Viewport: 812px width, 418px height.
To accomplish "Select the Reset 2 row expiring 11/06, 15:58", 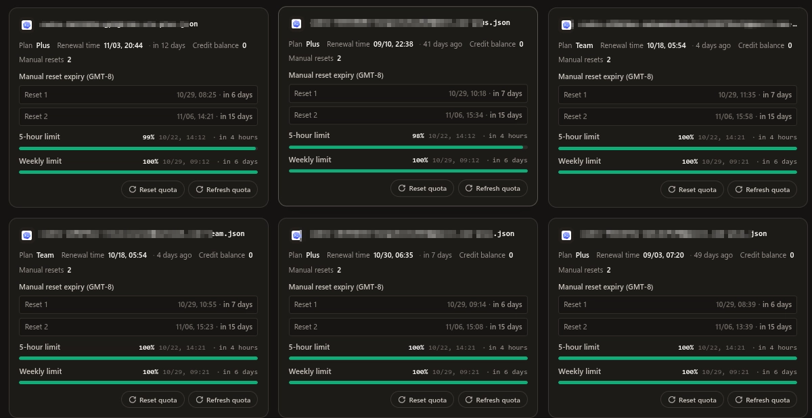I will click(x=678, y=116).
